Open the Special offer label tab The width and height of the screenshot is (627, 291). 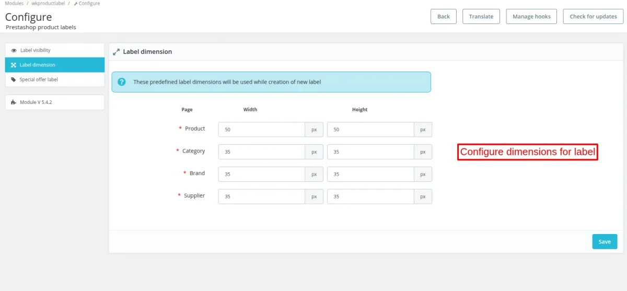55,79
